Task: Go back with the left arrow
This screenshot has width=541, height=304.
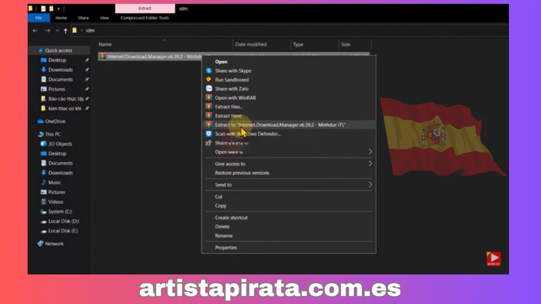Action: click(x=36, y=30)
